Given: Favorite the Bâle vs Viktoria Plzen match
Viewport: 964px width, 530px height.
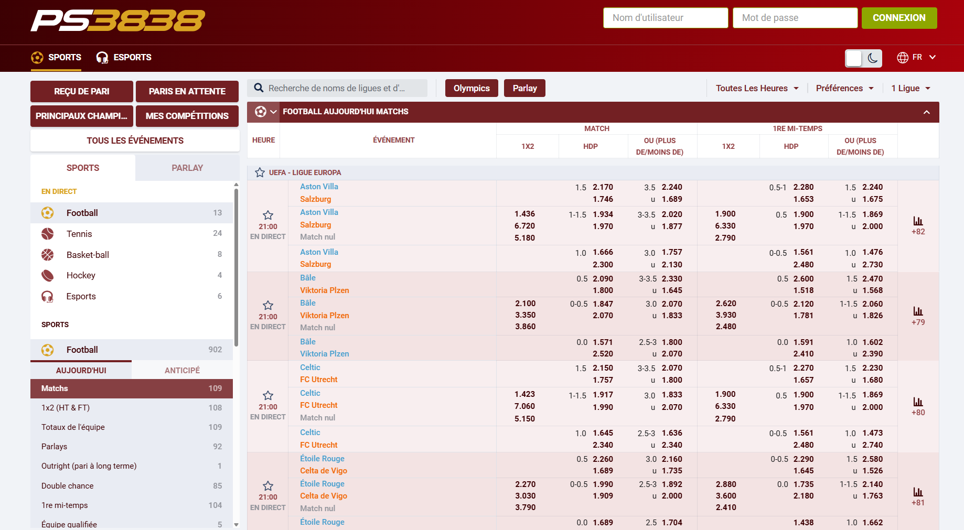Looking at the screenshot, I should pyautogui.click(x=268, y=306).
